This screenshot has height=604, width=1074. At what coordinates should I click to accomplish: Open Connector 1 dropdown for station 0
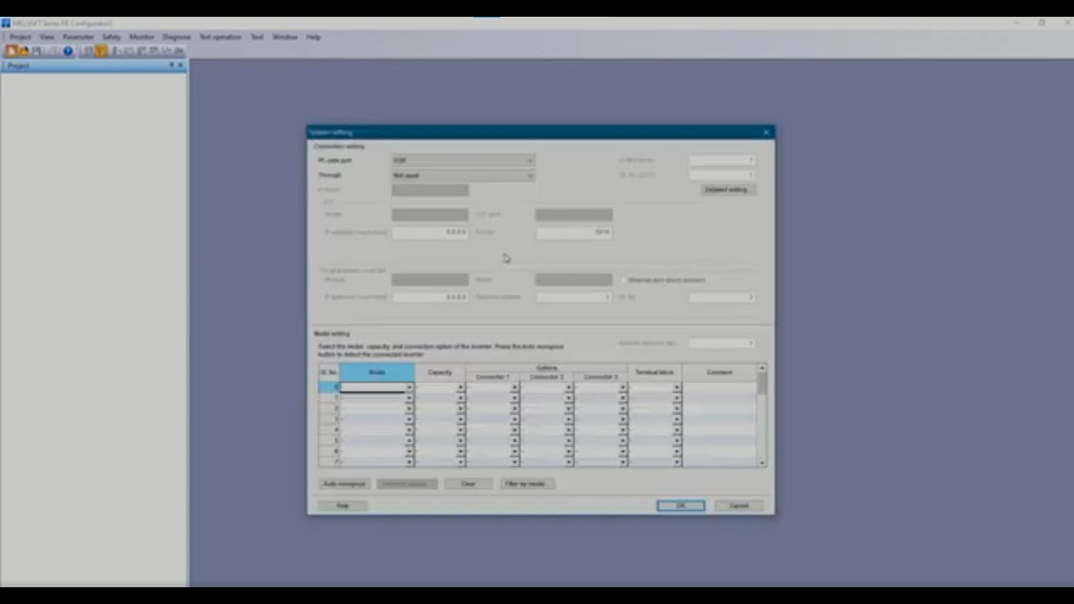tap(514, 388)
